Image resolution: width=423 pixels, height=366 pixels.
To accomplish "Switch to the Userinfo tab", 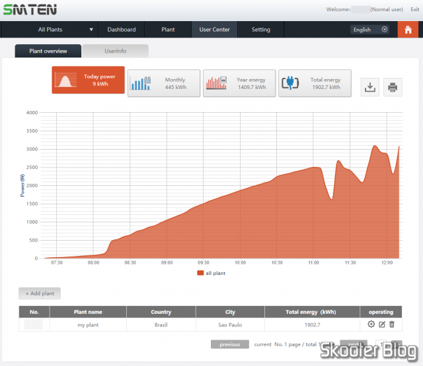I will 115,51.
